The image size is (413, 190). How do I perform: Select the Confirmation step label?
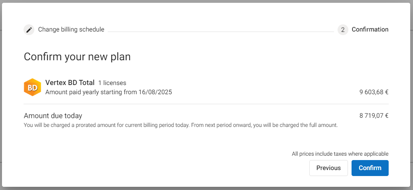[370, 30]
